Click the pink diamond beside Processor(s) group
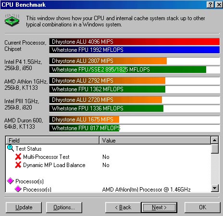223x216 pixels. tap(11, 181)
